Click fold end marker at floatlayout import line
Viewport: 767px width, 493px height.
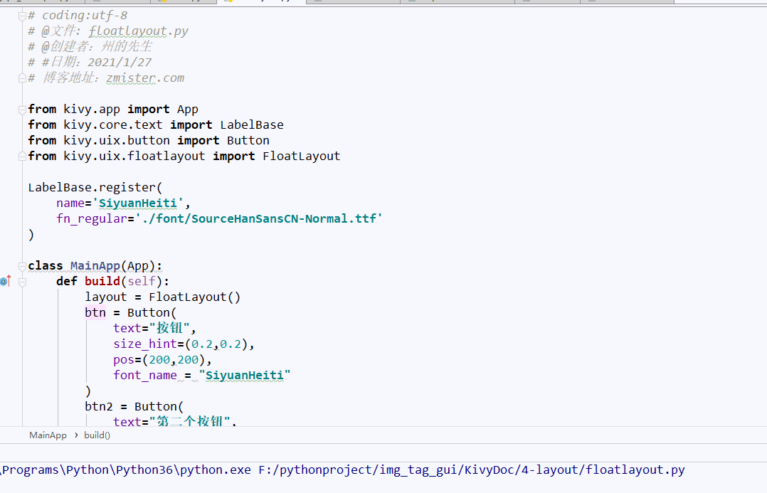pyautogui.click(x=22, y=156)
